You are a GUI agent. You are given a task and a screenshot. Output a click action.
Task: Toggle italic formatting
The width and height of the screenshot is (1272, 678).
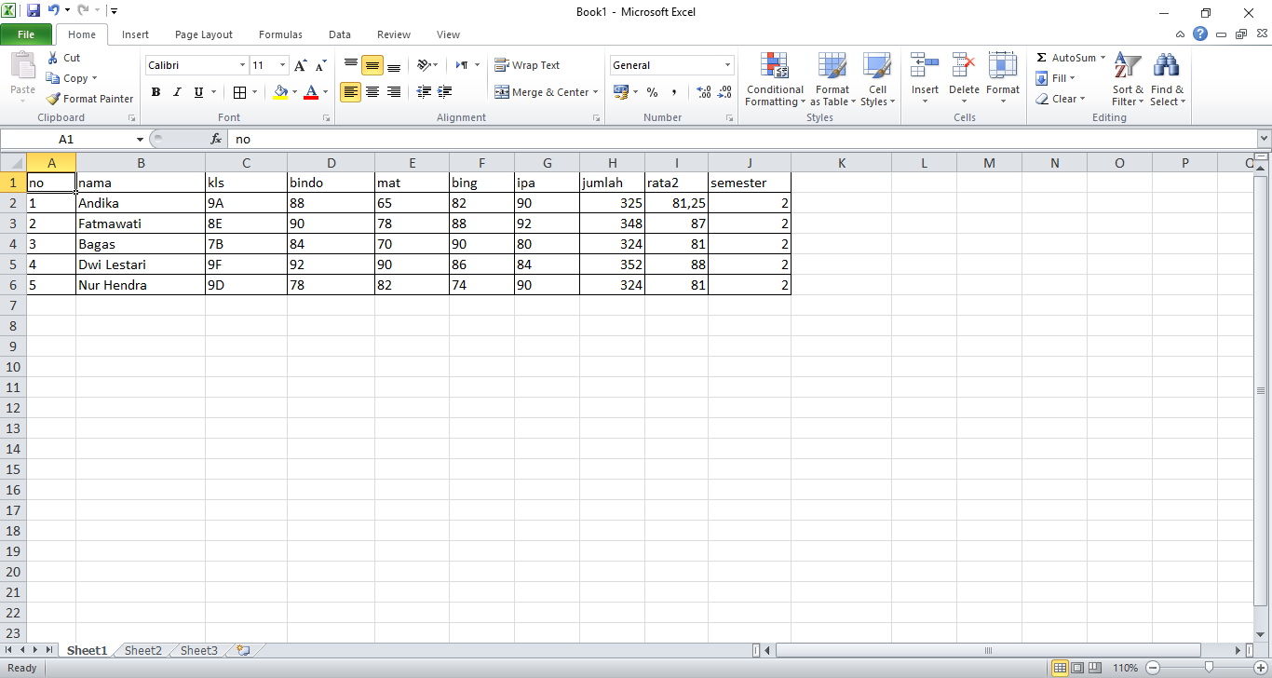pyautogui.click(x=176, y=91)
